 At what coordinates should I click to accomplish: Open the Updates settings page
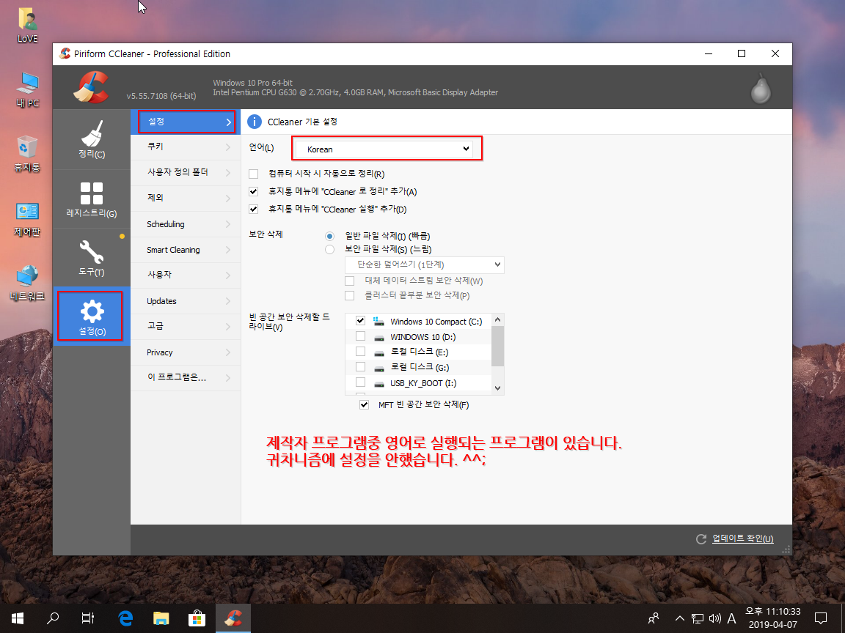click(x=186, y=301)
